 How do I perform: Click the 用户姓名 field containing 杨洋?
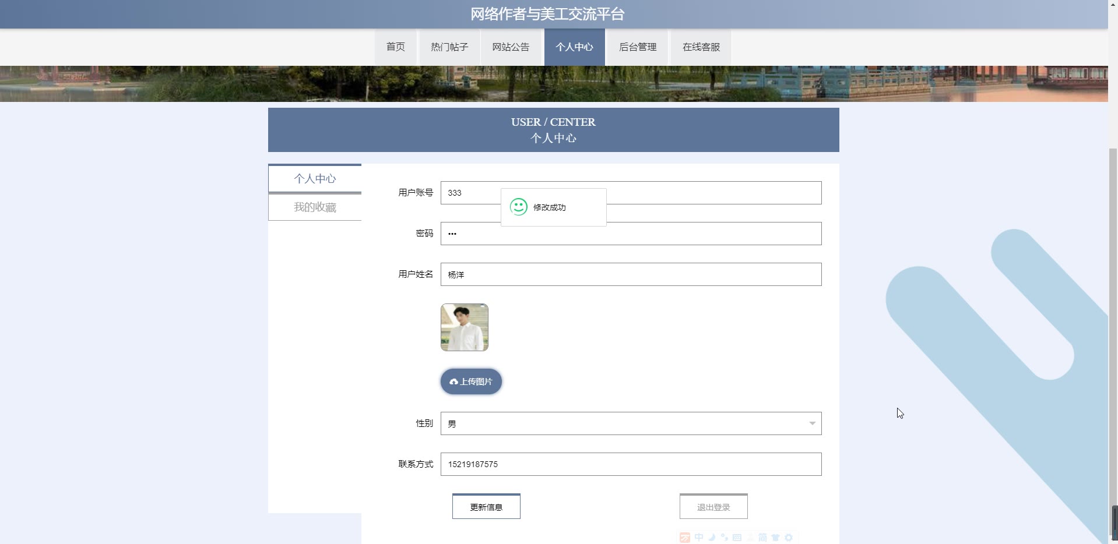pyautogui.click(x=631, y=274)
